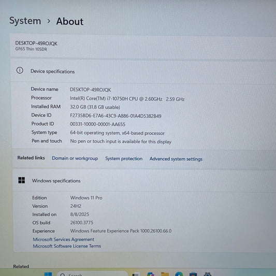Click the Experience label

tap(43, 231)
